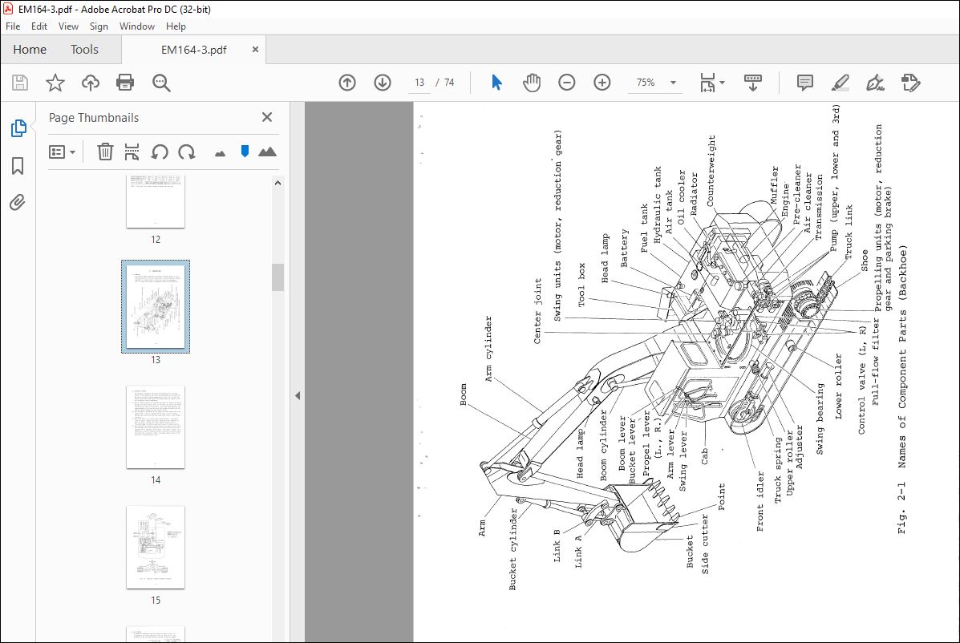Image resolution: width=960 pixels, height=643 pixels.
Task: Zoom out with minus button
Action: click(x=567, y=83)
